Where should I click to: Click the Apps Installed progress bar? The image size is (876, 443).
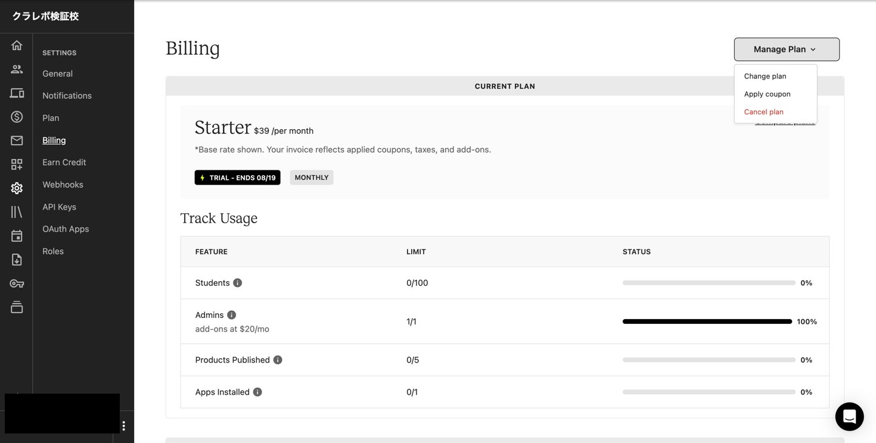[x=709, y=392]
